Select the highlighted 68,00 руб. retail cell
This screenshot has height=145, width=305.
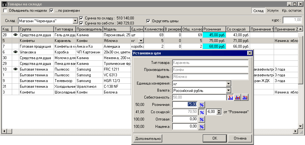click(214, 46)
